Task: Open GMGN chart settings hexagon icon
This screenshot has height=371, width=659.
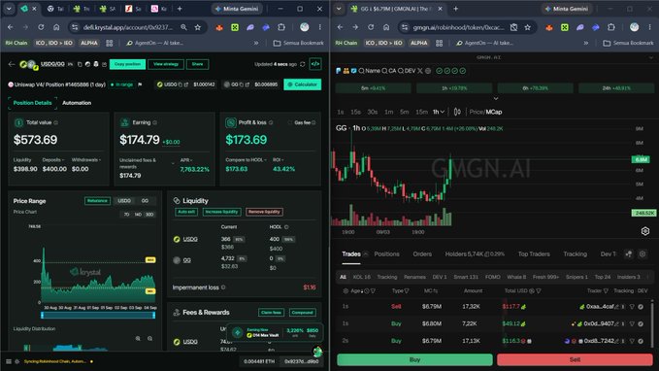Action: coord(645,231)
